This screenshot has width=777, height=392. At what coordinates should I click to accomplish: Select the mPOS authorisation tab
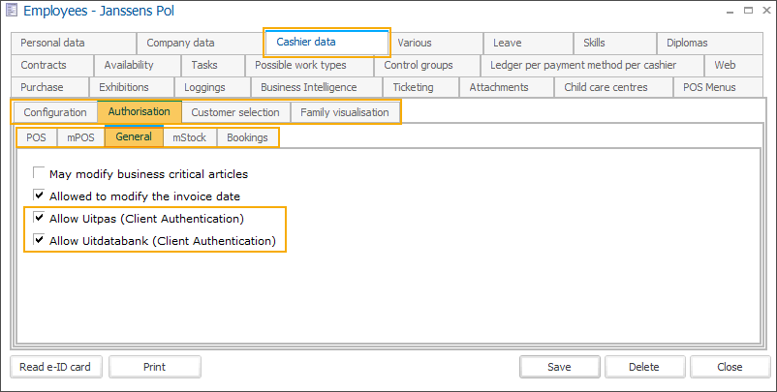[x=80, y=137]
